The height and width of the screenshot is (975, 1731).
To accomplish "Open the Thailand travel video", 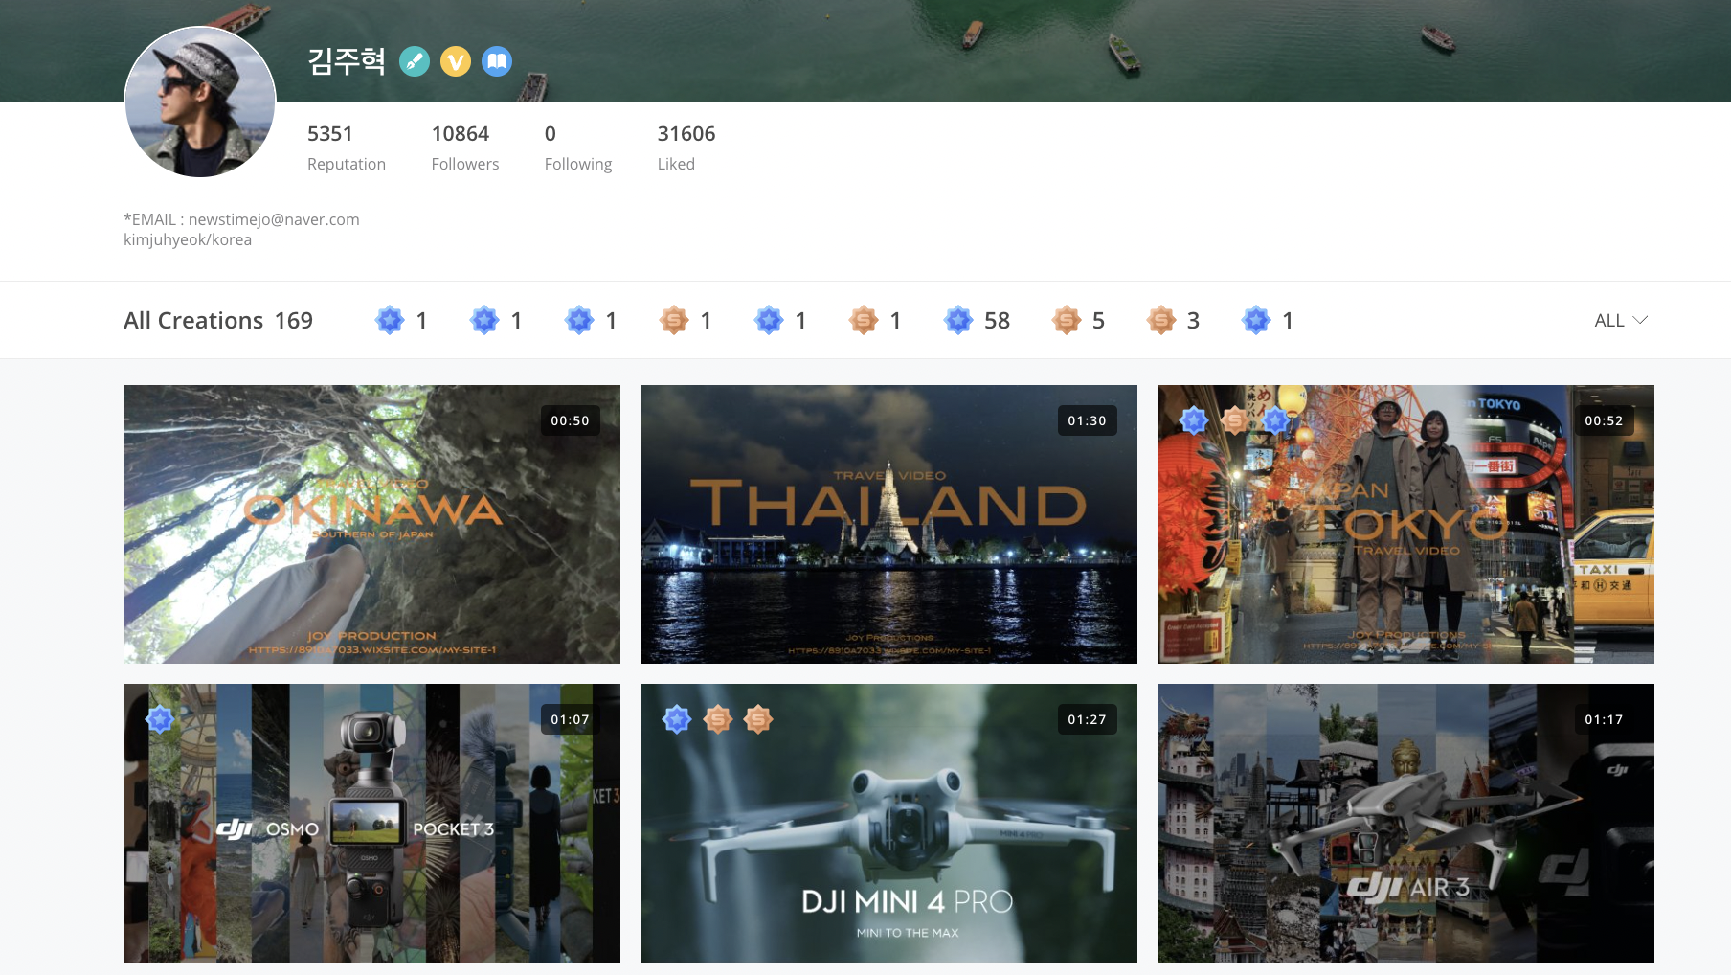I will (889, 524).
